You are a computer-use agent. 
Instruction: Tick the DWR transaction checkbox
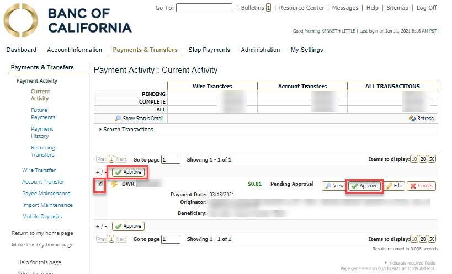[x=100, y=184]
